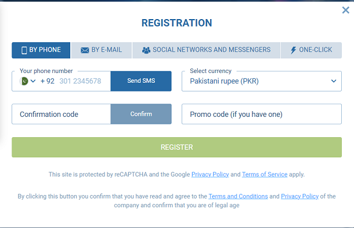The image size is (354, 228).
Task: Select Social Networks and Messengers tab
Action: [206, 50]
